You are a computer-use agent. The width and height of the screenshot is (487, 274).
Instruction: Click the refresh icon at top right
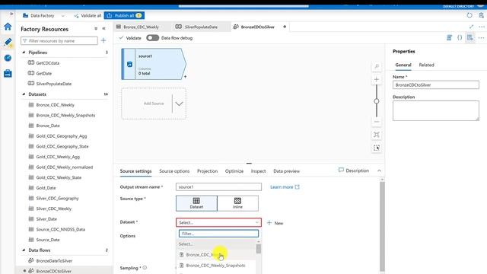[469, 15]
